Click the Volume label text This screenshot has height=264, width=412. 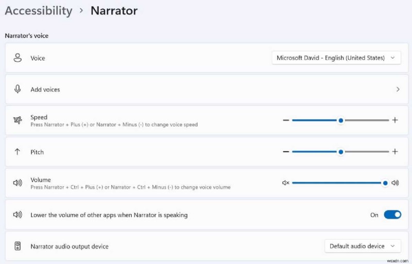point(41,180)
